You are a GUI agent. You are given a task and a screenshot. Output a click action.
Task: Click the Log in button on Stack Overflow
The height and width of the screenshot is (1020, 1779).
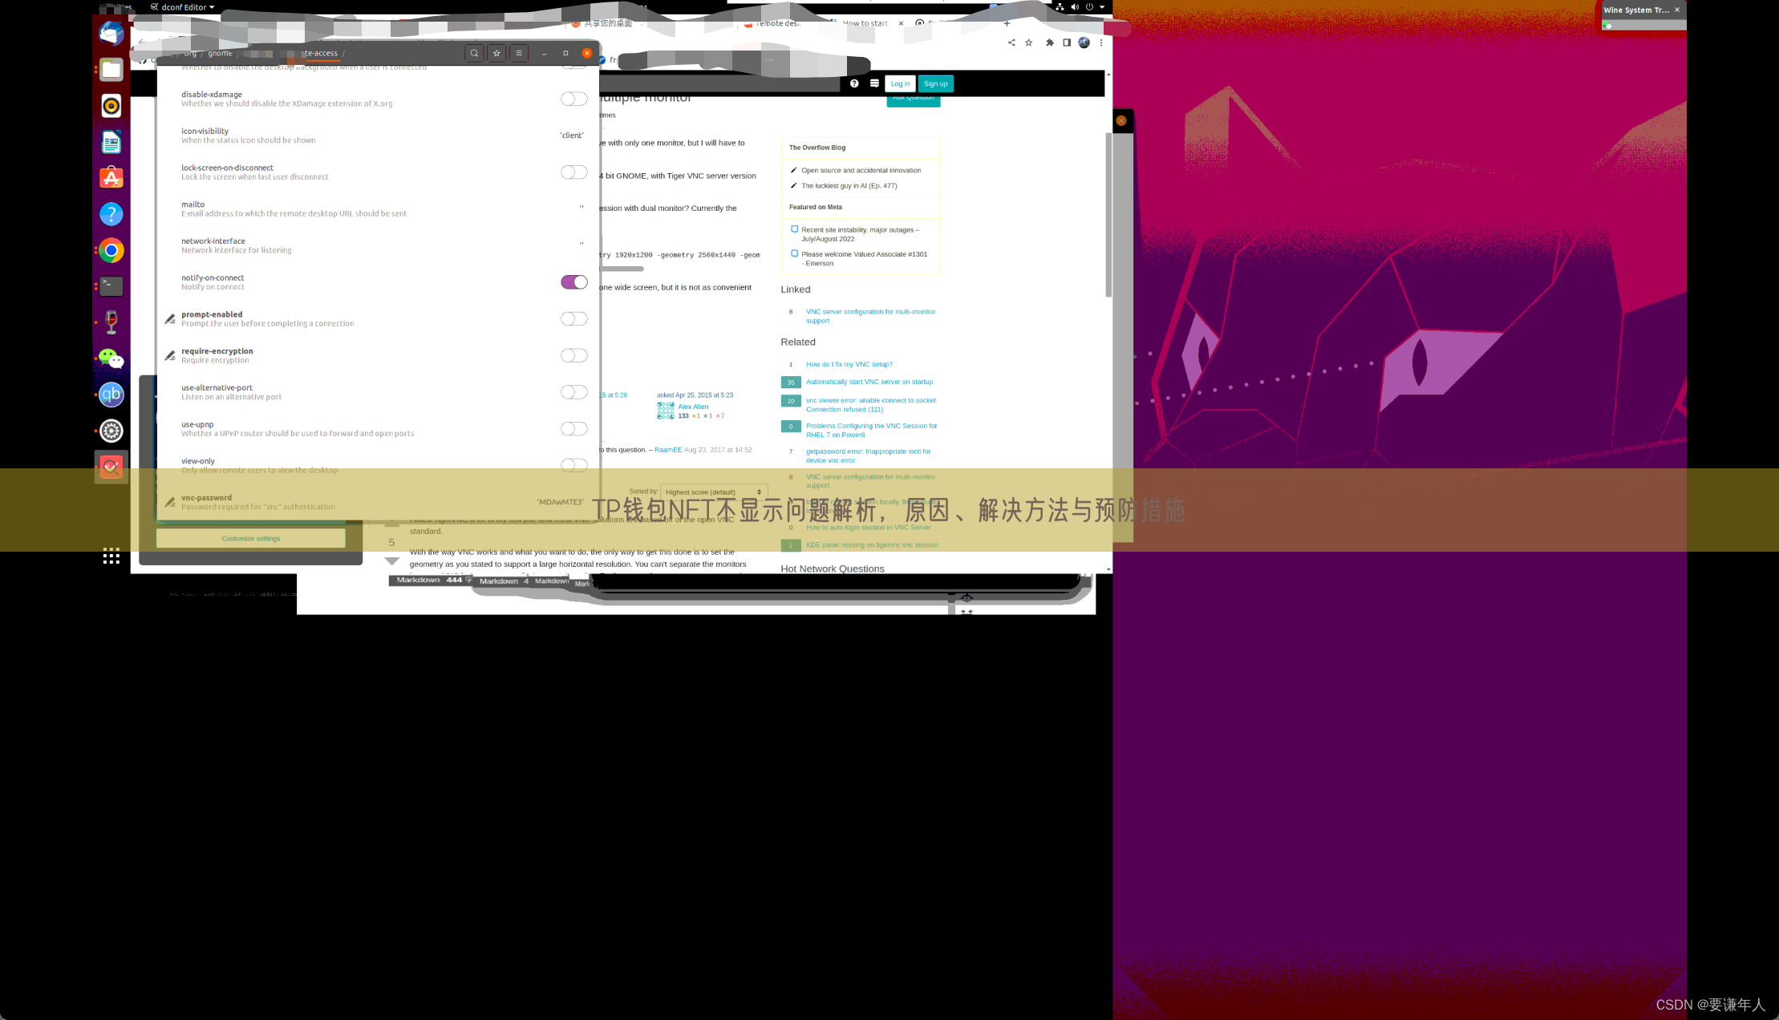coord(901,82)
